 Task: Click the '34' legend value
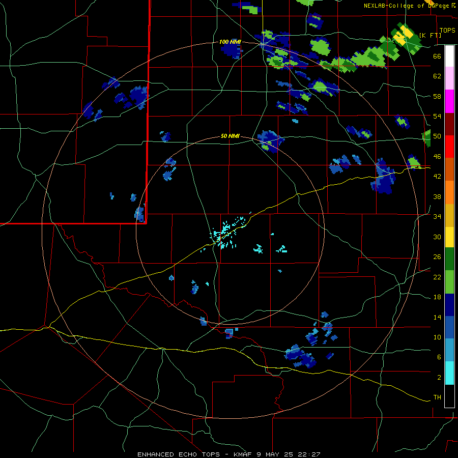[437, 217]
